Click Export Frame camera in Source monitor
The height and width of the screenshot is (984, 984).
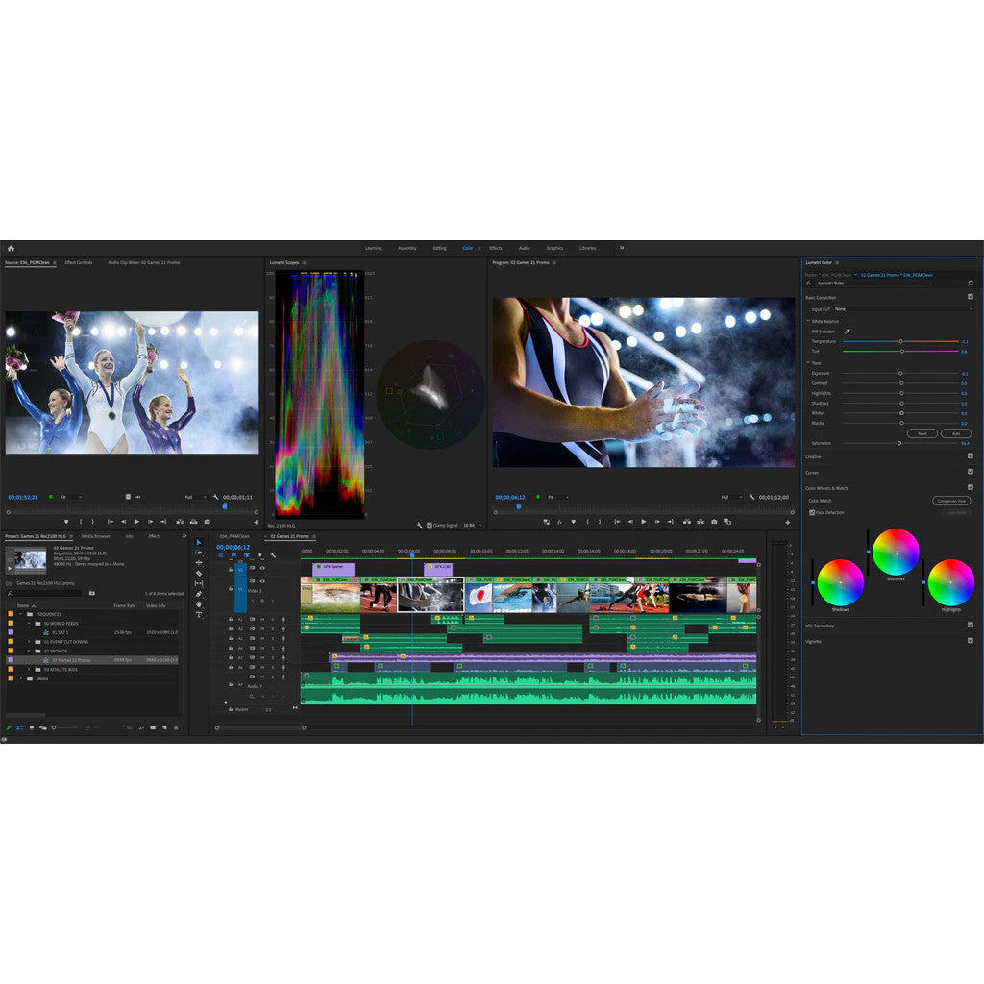pyautogui.click(x=208, y=522)
